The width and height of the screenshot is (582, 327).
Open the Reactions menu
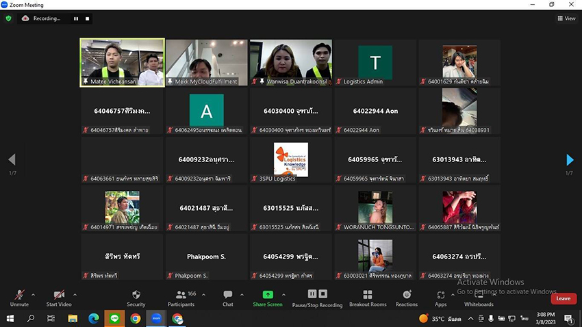click(x=407, y=298)
